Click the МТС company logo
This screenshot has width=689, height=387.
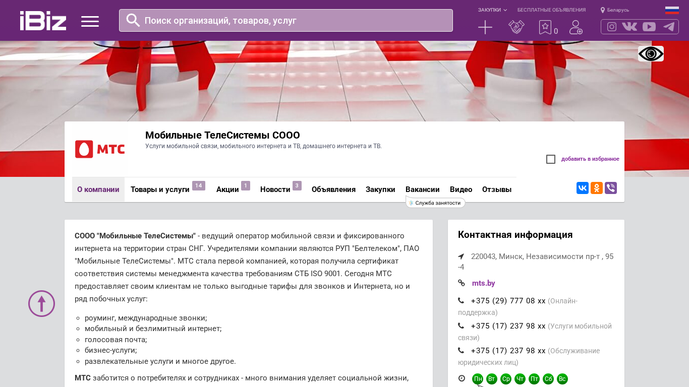[x=100, y=149]
